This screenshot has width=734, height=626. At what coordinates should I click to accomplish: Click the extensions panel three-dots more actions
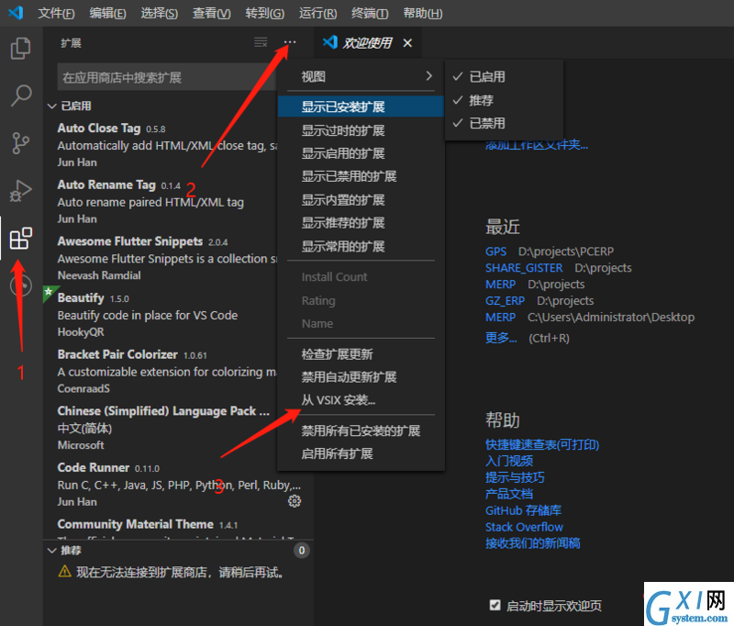click(x=290, y=42)
